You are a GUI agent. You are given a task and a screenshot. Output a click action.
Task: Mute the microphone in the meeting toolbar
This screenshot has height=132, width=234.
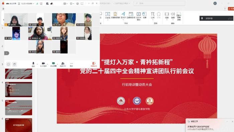(x=33, y=64)
